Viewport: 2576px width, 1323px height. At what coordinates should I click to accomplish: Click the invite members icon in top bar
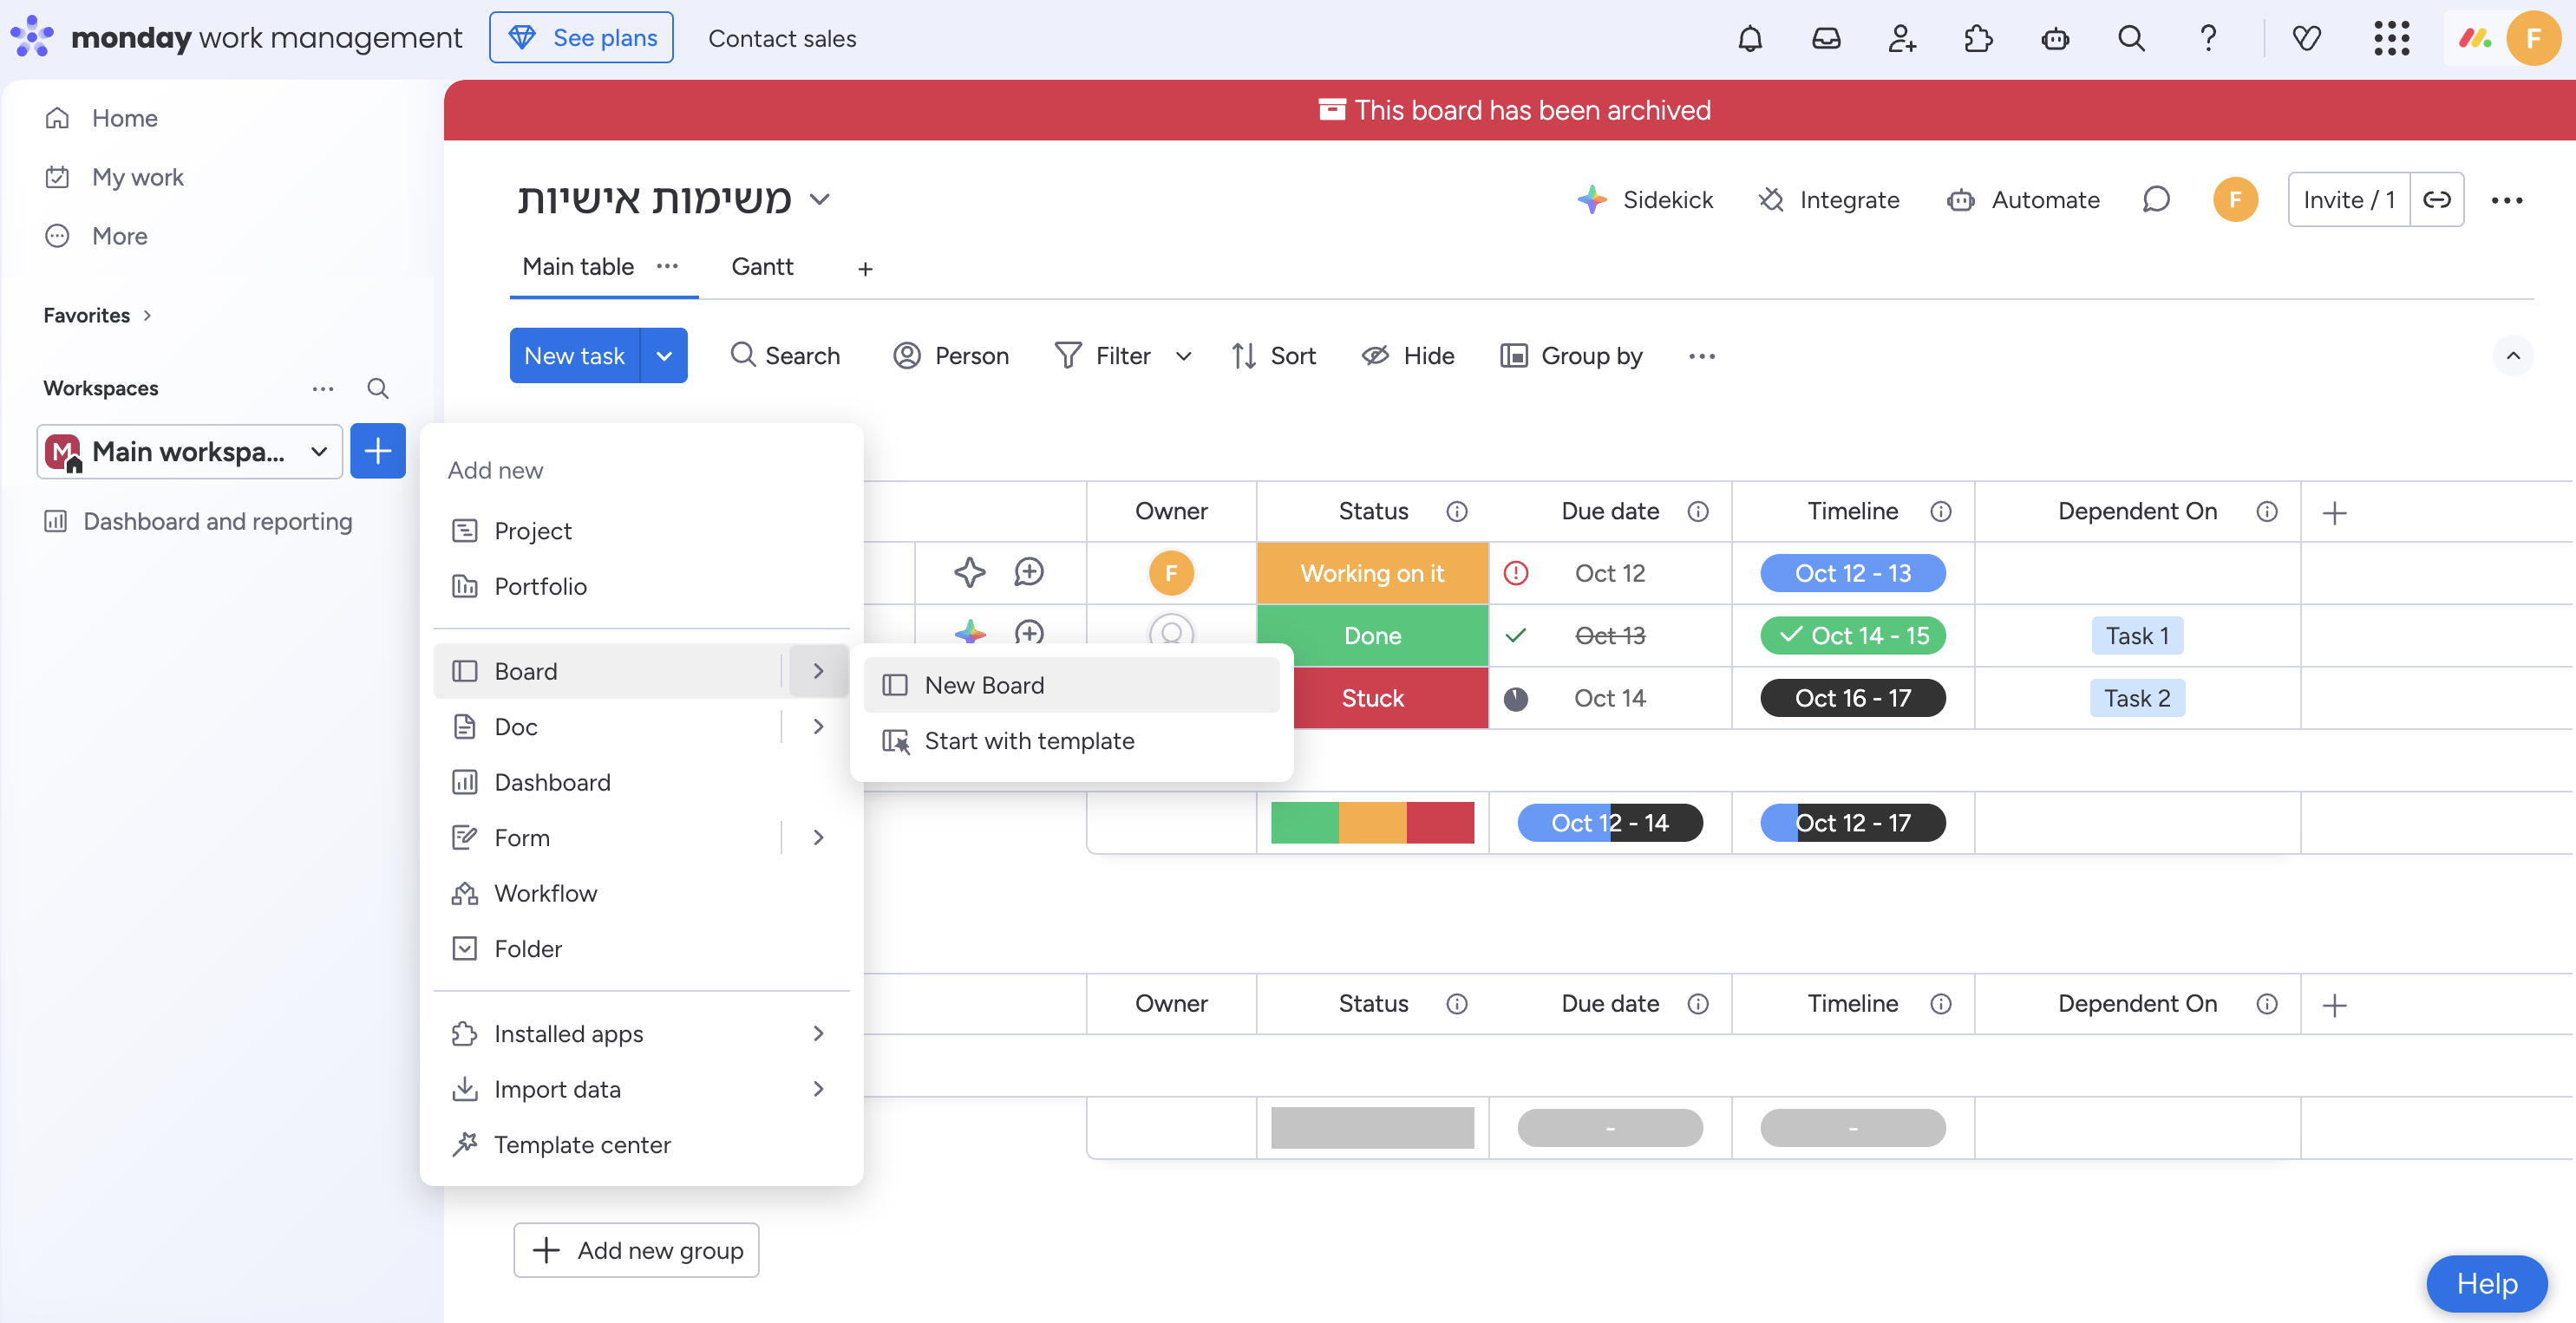(x=1902, y=38)
